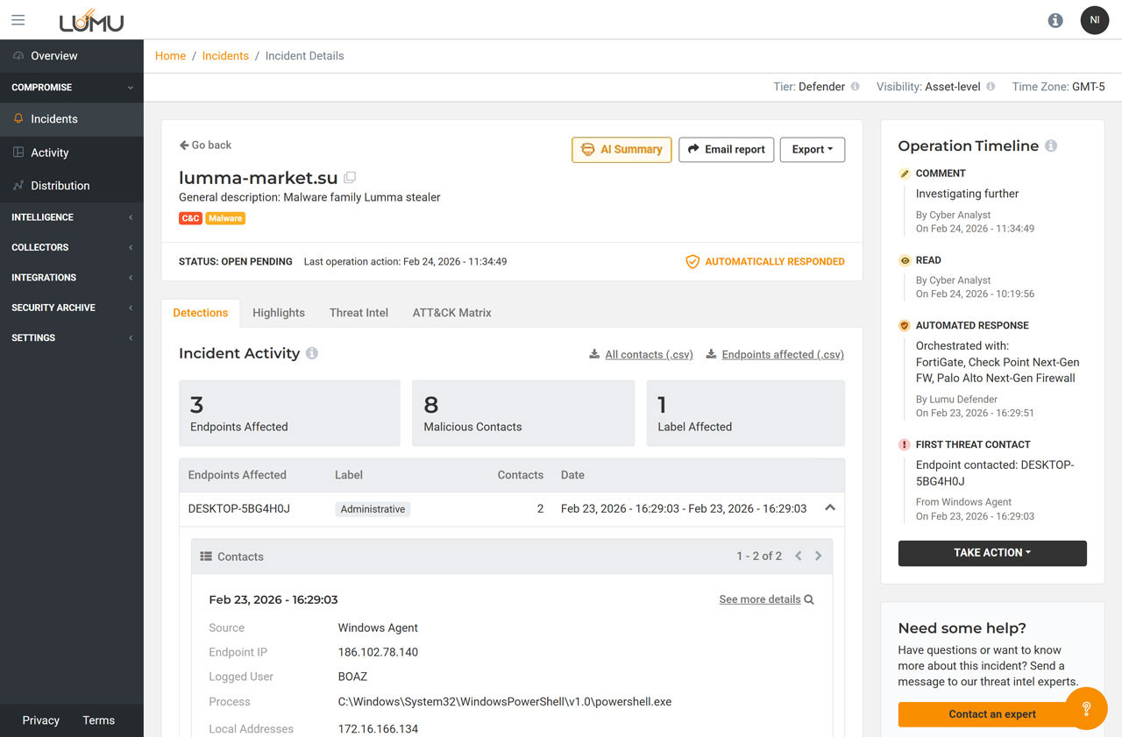Click the AI Summary button

click(621, 150)
